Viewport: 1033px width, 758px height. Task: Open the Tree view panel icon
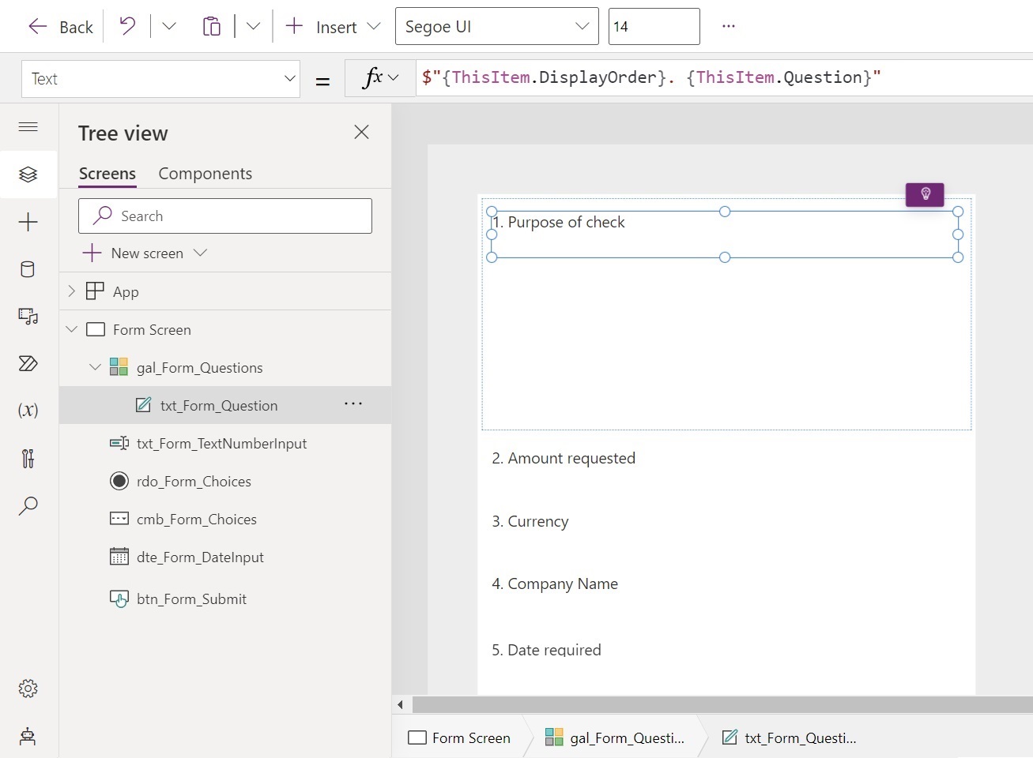coord(28,174)
